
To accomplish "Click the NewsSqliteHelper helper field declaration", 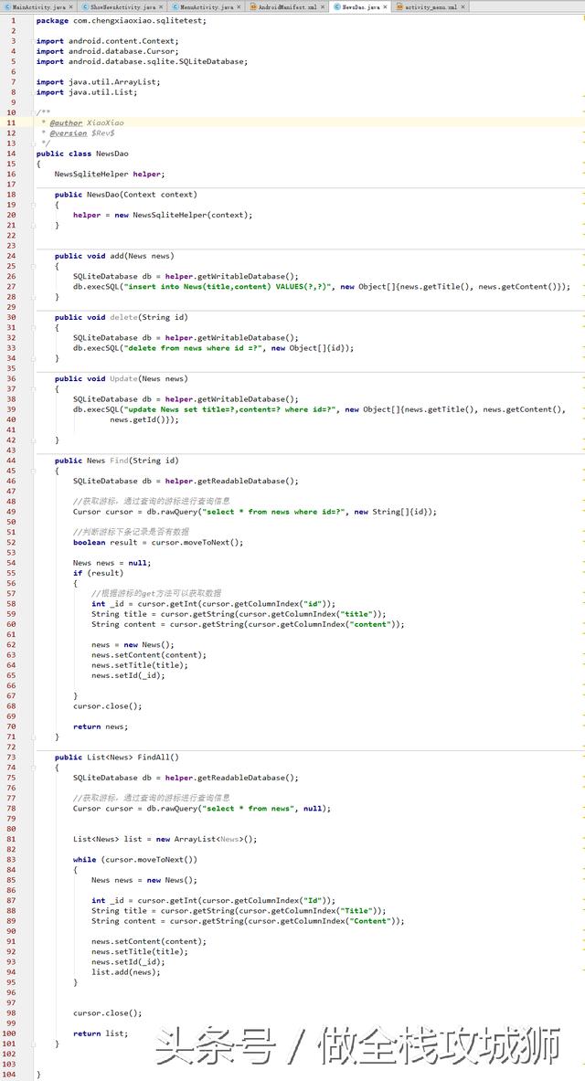I will (110, 175).
